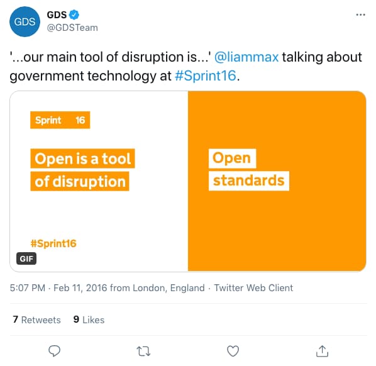Screen dimensions: 376x366
Task: Open the @liammax mention link
Action: (x=246, y=57)
